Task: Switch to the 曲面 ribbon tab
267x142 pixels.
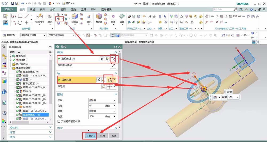Action: coord(42,10)
